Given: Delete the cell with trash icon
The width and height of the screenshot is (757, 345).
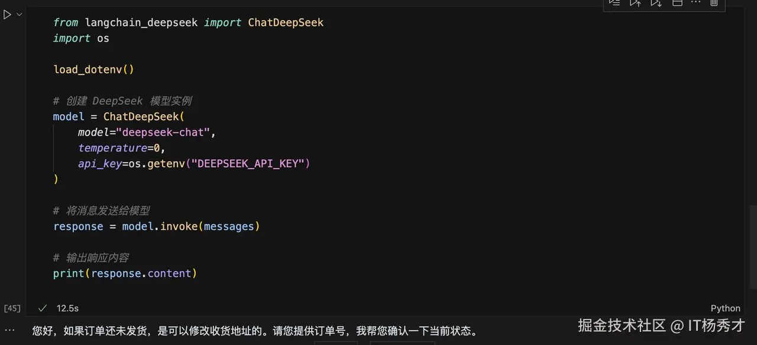Looking at the screenshot, I should (x=714, y=3).
